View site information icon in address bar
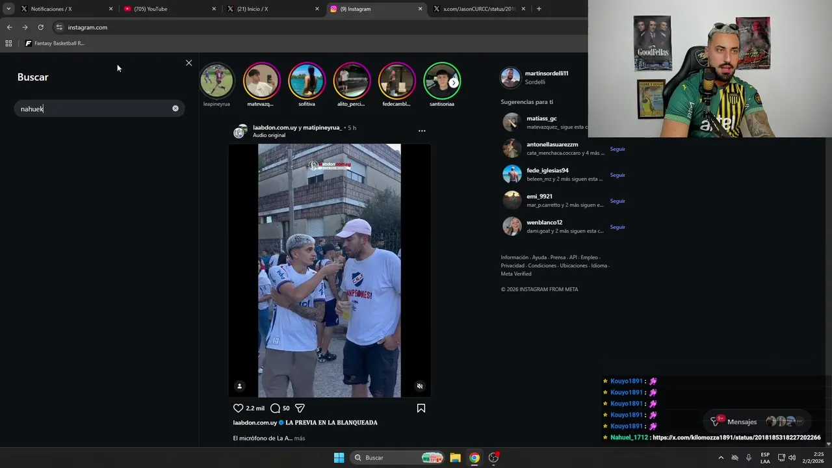This screenshot has width=832, height=468. point(59,27)
